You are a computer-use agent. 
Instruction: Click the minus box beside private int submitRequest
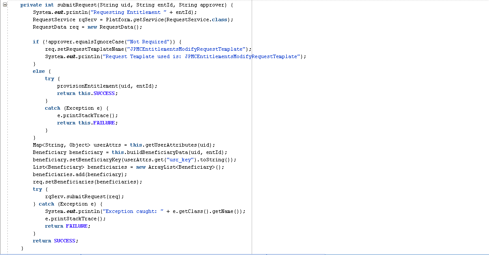[4, 4]
